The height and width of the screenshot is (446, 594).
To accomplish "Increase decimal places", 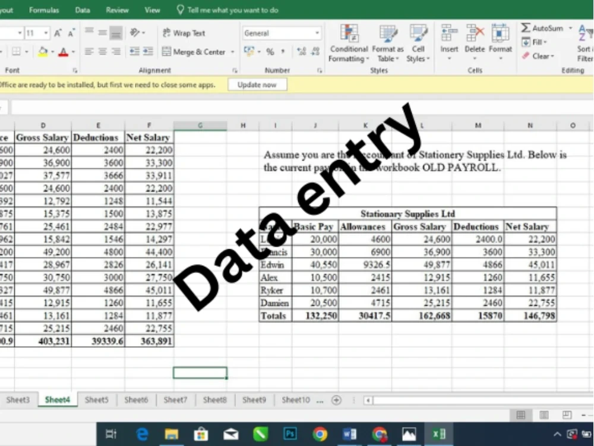I will tap(302, 52).
